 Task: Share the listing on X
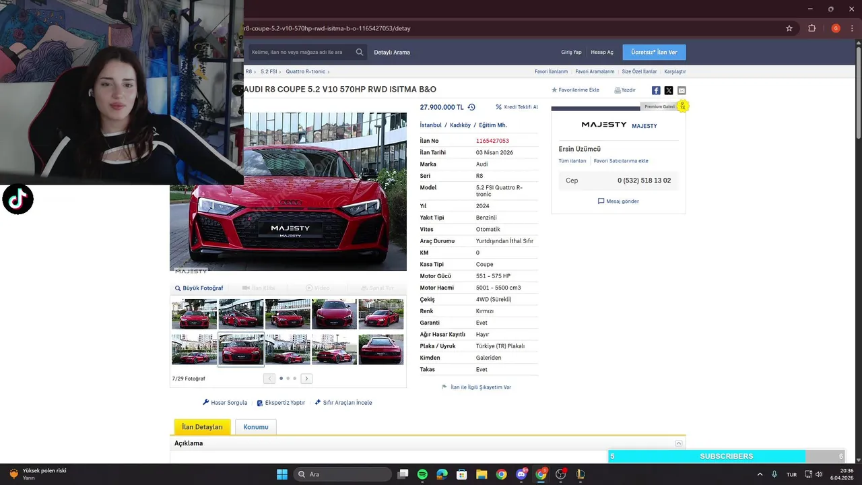coord(669,90)
